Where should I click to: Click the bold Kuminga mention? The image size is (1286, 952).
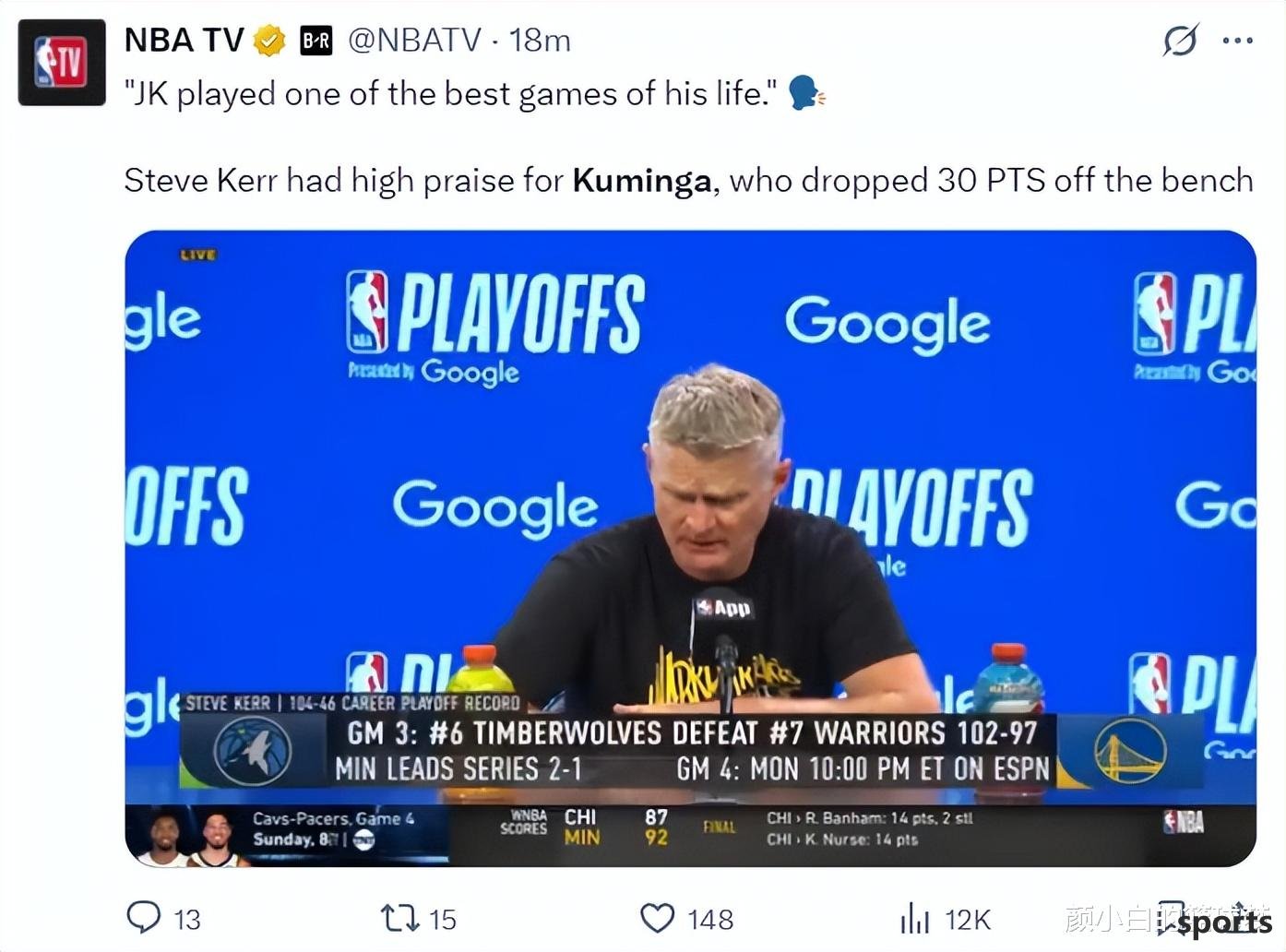tap(642, 180)
